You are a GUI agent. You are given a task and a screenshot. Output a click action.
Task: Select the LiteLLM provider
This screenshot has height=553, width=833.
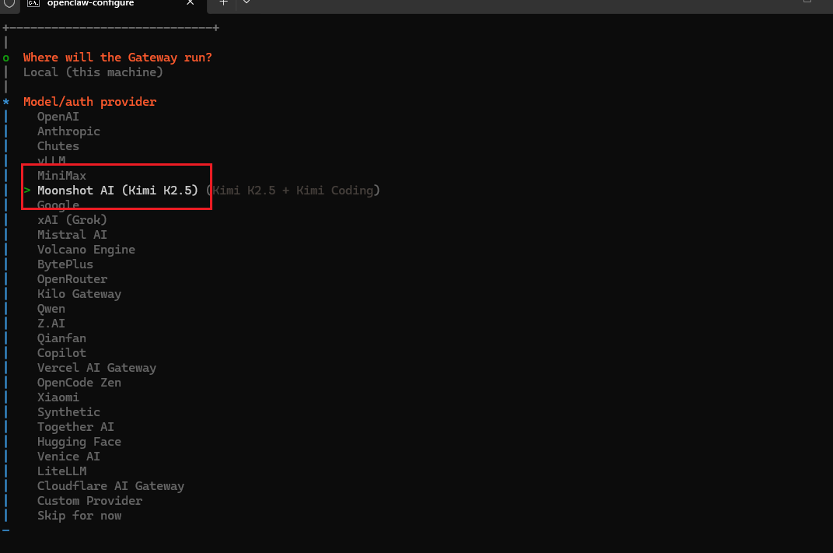tap(61, 471)
